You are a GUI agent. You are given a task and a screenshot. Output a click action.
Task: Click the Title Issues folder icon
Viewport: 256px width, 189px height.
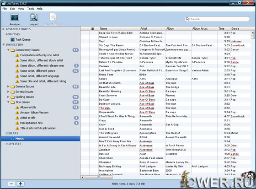tap(13, 102)
